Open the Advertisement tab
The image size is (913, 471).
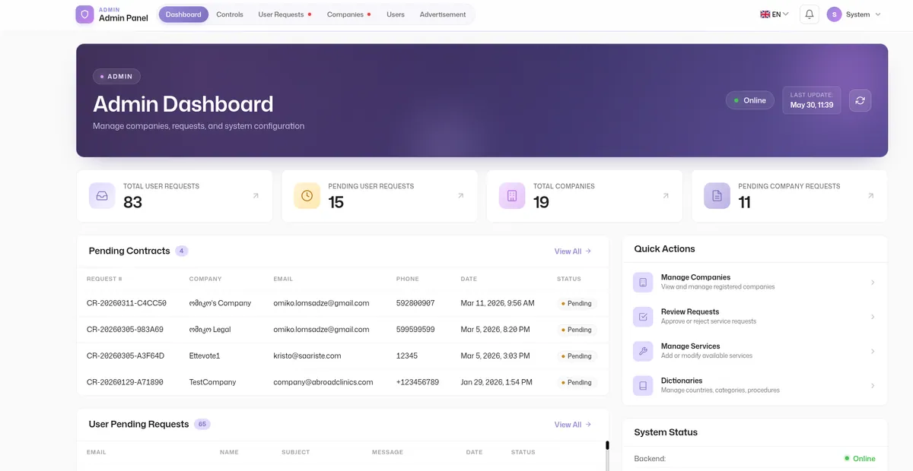pyautogui.click(x=443, y=14)
